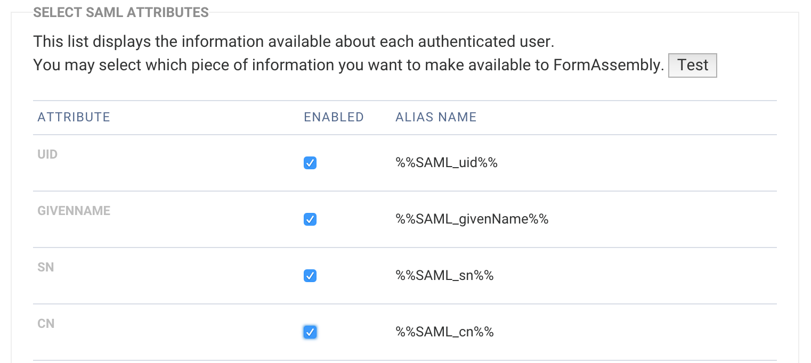The width and height of the screenshot is (811, 363).
Task: Select the %%SAML_cn%% alias value
Action: 444,332
